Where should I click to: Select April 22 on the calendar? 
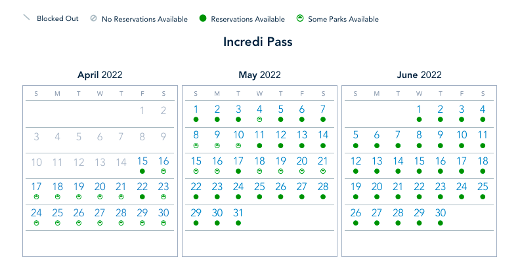[142, 187]
